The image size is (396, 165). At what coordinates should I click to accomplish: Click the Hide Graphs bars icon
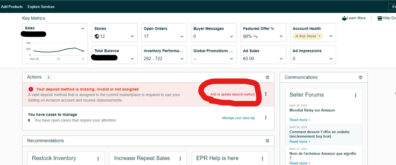[380, 18]
